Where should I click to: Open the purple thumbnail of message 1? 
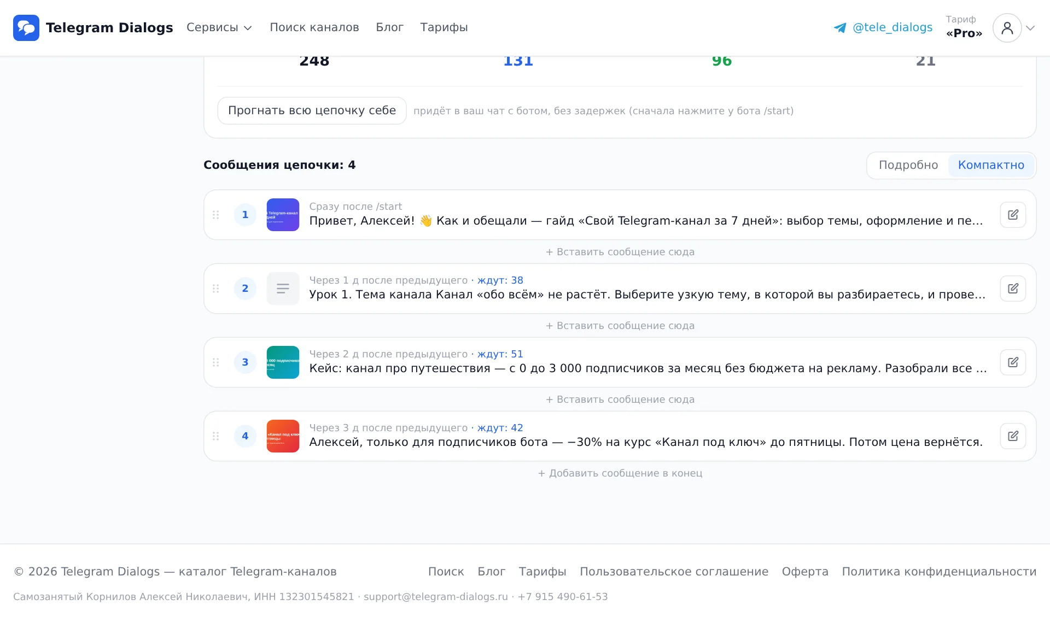283,215
